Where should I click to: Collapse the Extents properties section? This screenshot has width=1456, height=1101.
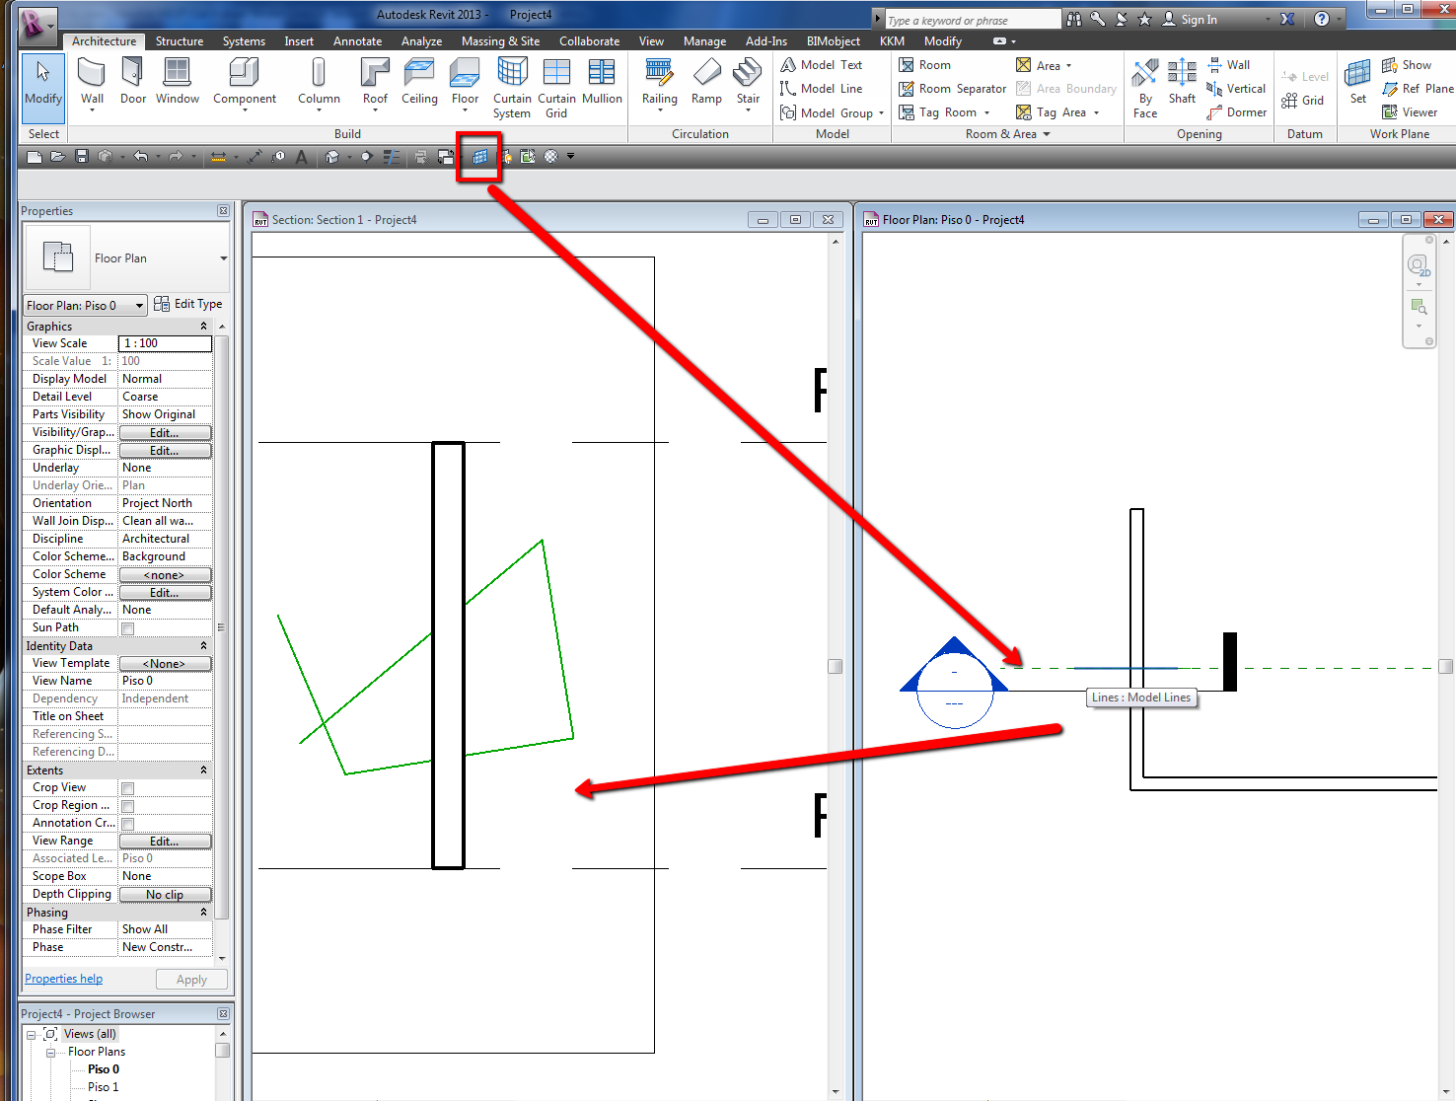point(204,771)
